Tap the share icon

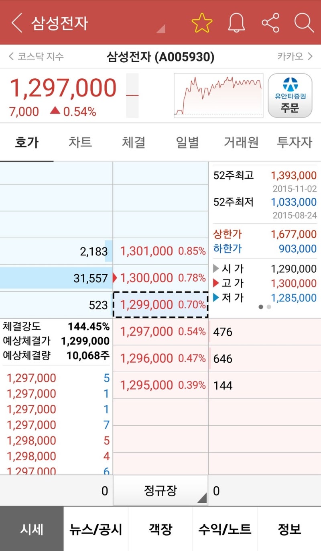click(270, 23)
